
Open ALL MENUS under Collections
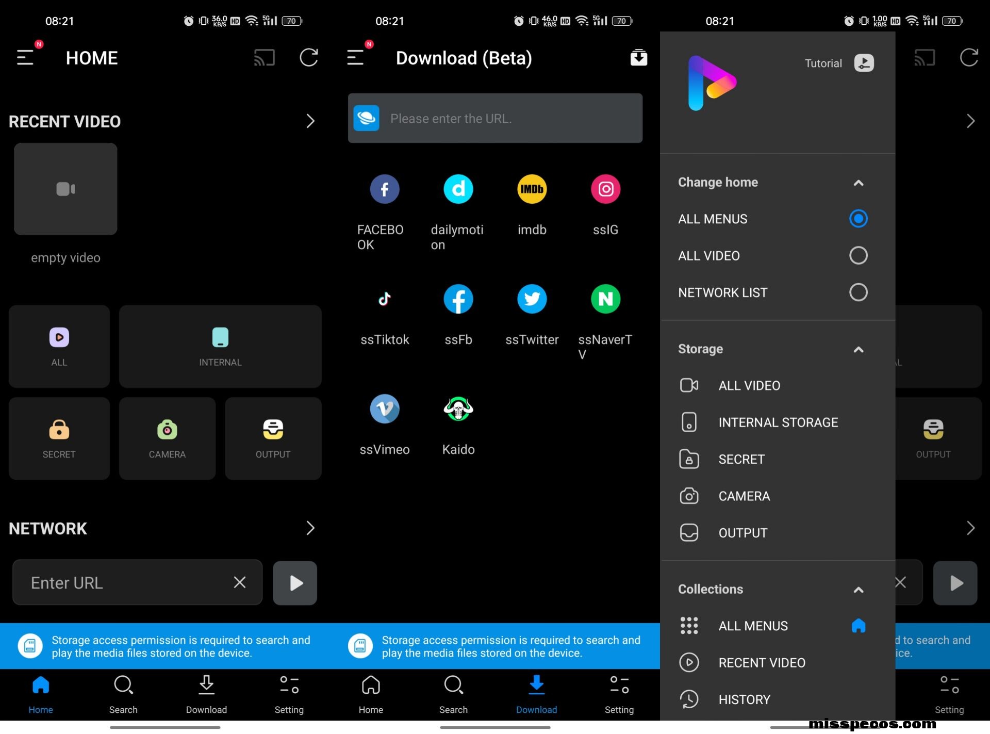[x=753, y=626]
